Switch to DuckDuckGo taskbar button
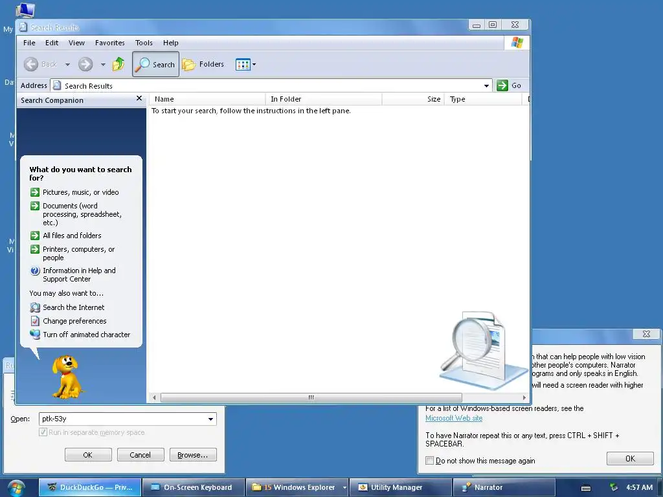This screenshot has width=663, height=497. click(90, 487)
